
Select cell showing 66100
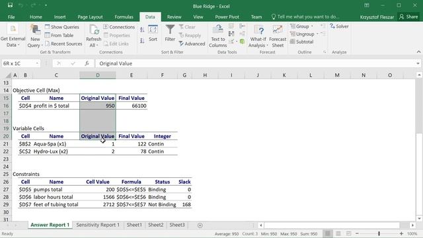point(132,106)
